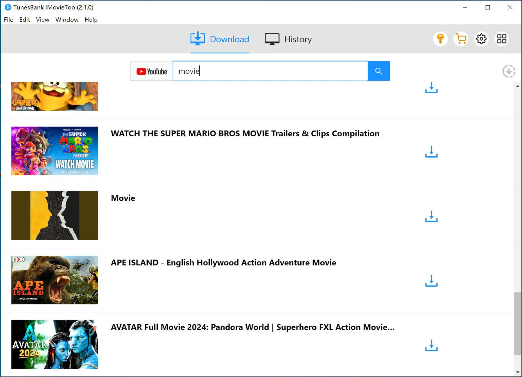
Task: Open the yellow silhouette Movie thumbnail
Action: [55, 215]
